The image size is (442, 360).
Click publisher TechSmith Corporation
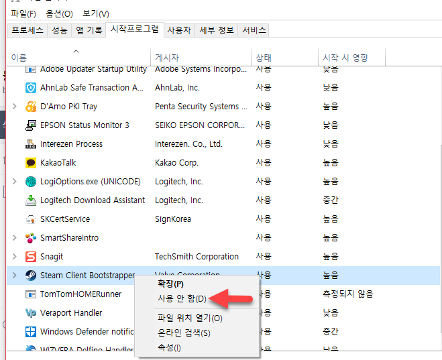click(197, 257)
